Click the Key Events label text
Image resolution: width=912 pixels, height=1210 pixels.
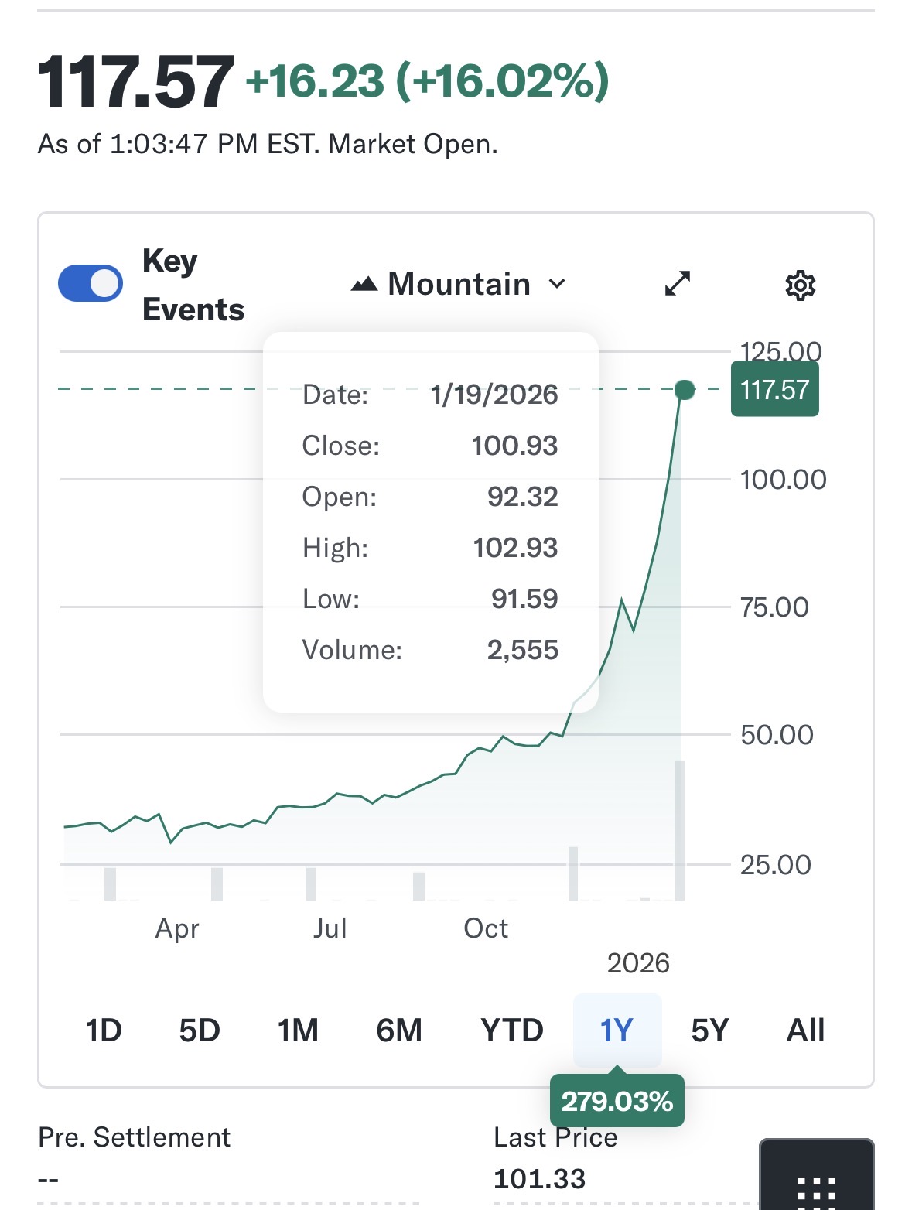click(x=193, y=285)
